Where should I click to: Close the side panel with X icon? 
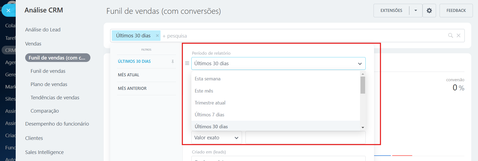pos(8,11)
